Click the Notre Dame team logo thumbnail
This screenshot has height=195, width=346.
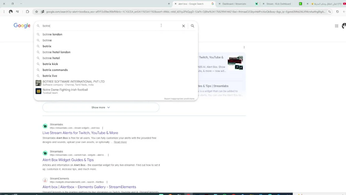(38, 91)
